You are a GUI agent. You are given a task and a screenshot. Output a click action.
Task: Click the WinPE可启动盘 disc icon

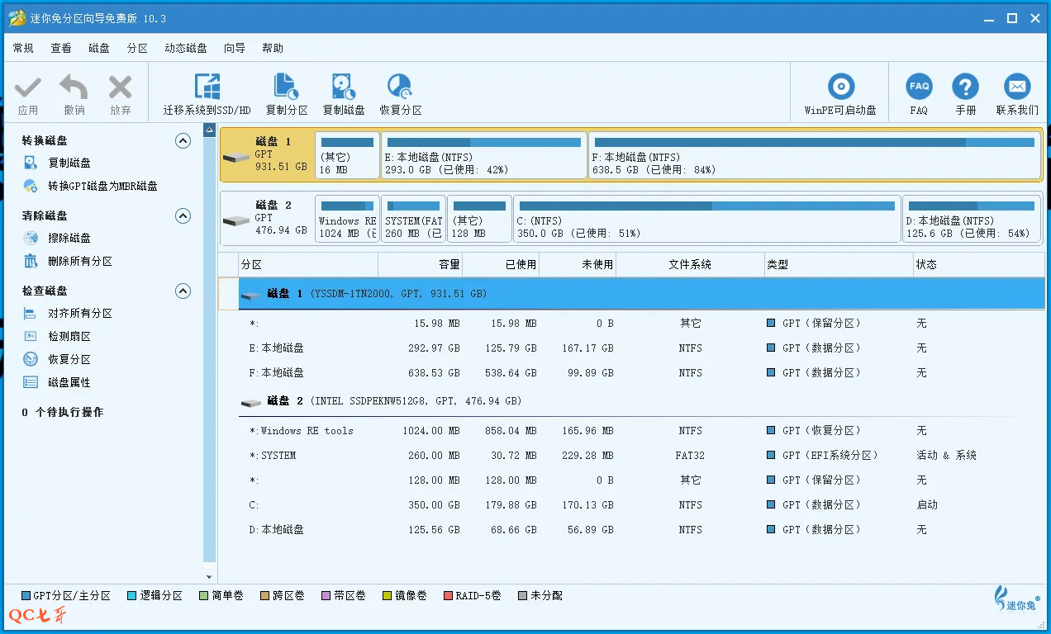pos(840,87)
